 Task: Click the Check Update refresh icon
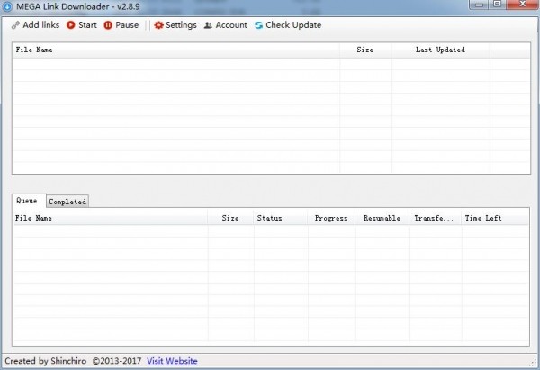pyautogui.click(x=258, y=25)
